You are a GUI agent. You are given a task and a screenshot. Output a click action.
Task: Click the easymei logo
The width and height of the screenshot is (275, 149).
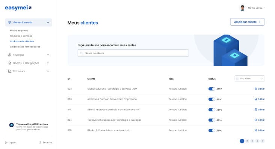point(18,8)
